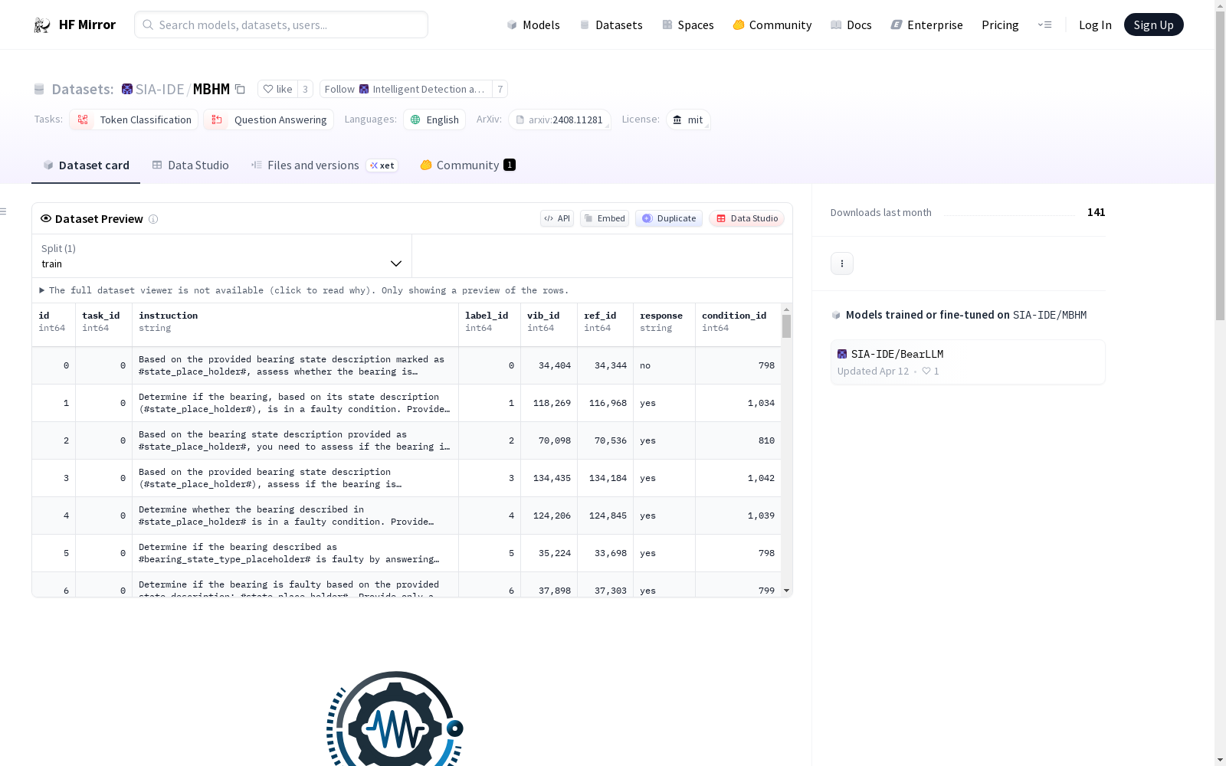The height and width of the screenshot is (766, 1226).
Task: Toggle the left sidebar table of contents icon
Action: tap(4, 211)
